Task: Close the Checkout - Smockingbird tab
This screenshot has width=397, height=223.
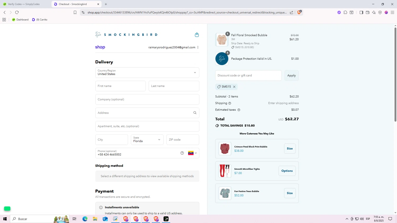Action: [98, 4]
